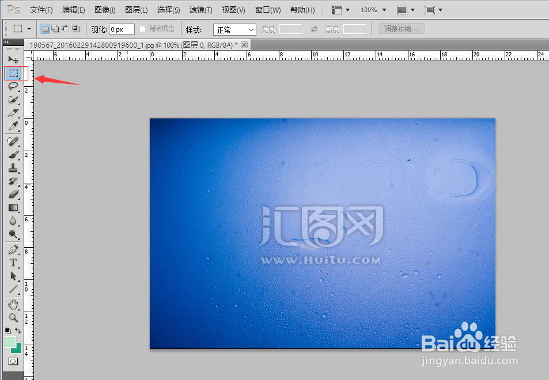Choose New Selection mode
Screen dimensions: 549x380
tap(45, 29)
